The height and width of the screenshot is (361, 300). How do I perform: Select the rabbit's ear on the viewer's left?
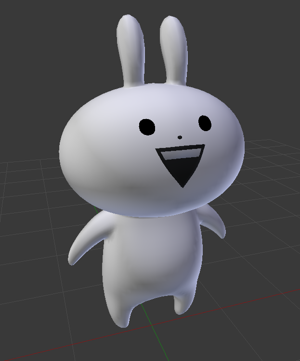[x=131, y=51]
